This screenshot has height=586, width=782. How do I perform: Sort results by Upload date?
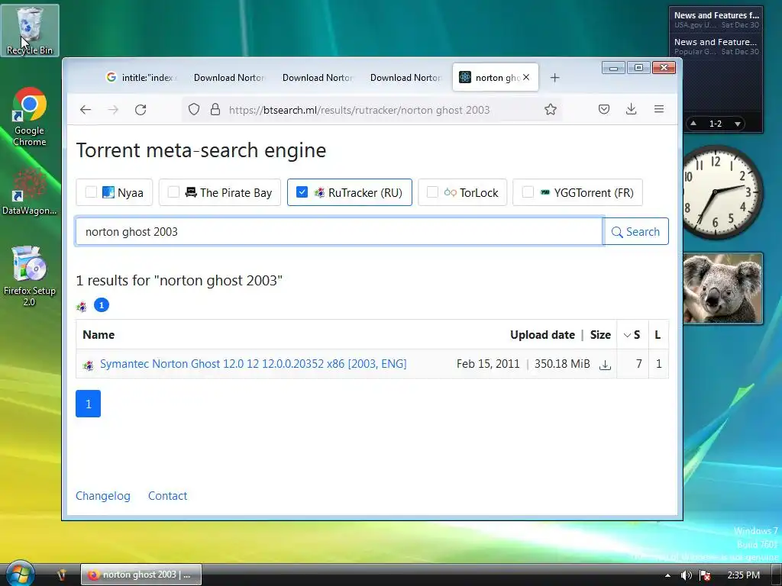tap(542, 335)
